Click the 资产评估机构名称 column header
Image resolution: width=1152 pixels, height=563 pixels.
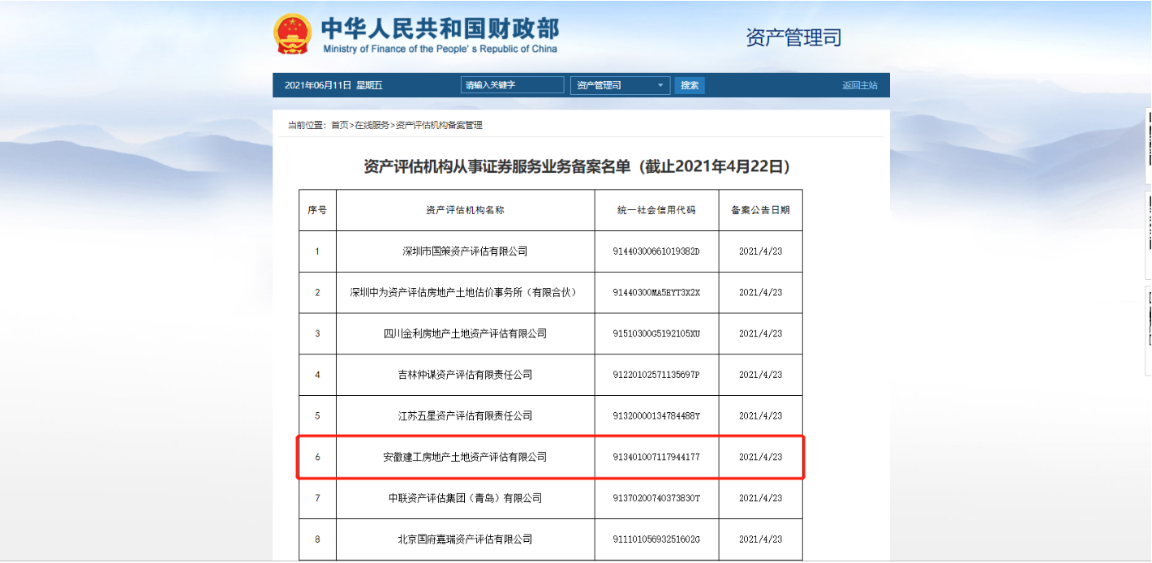(x=465, y=210)
